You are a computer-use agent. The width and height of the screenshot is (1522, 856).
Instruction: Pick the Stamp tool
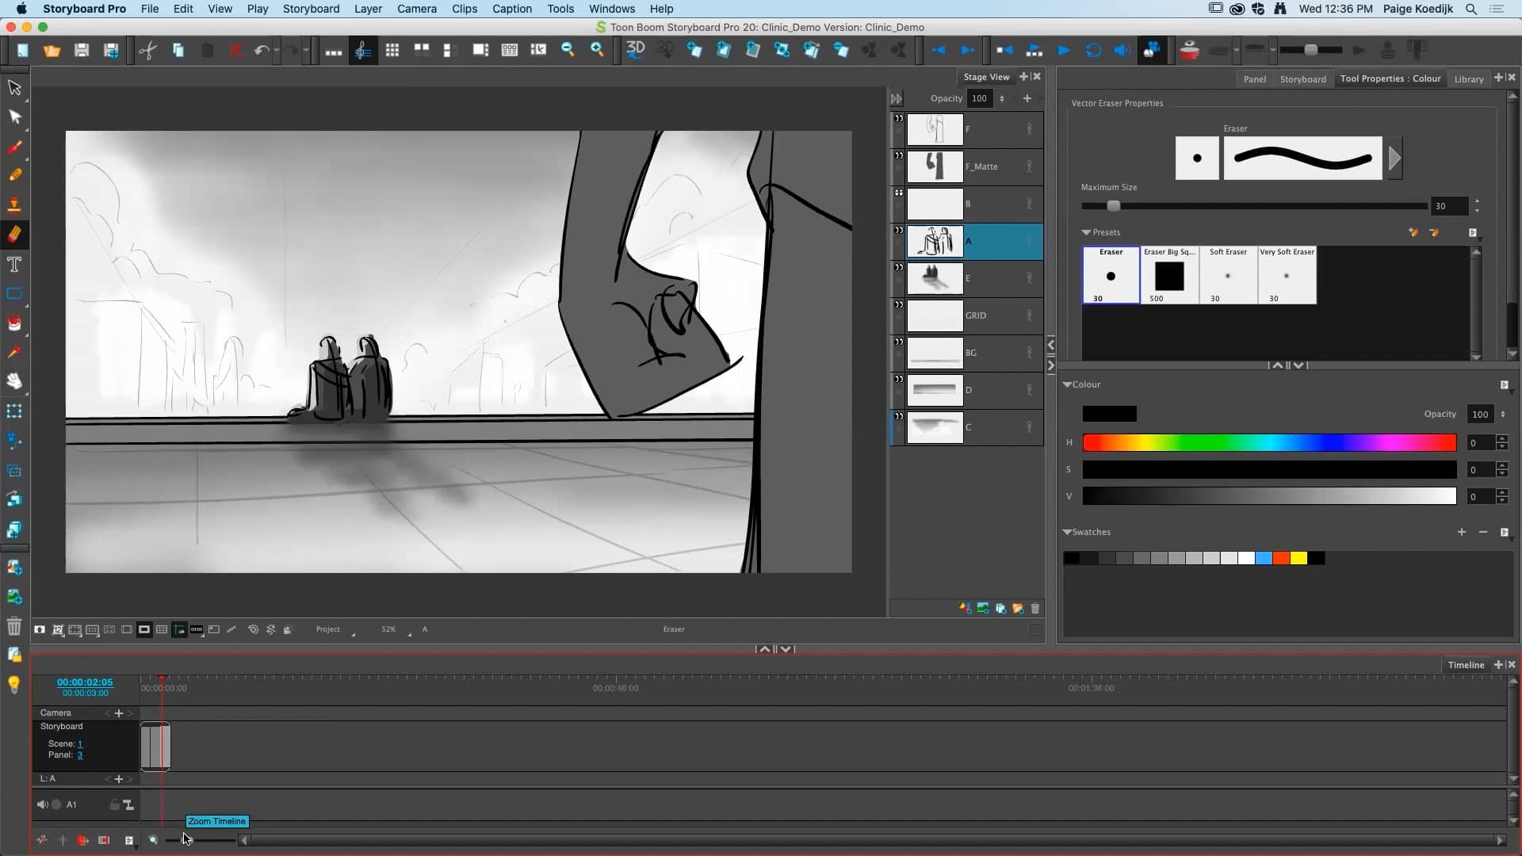[x=14, y=204]
